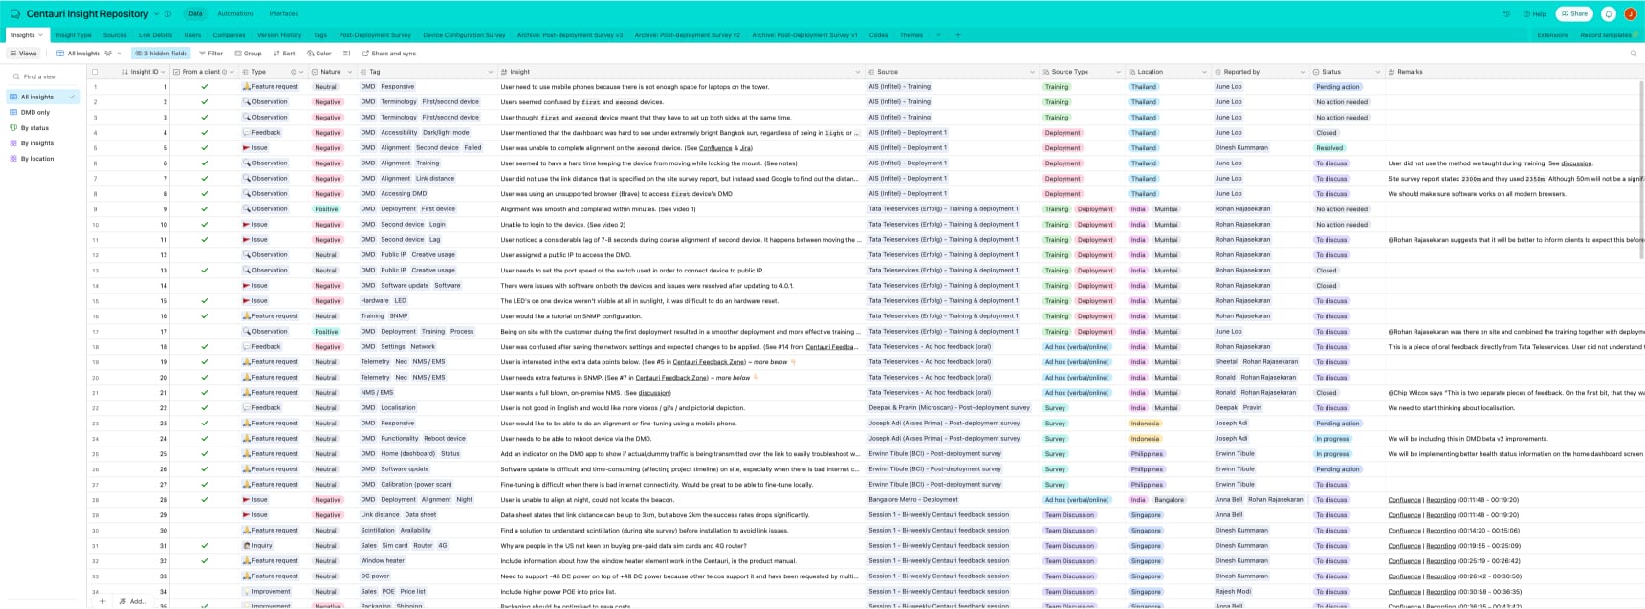Viewport: 1645px width, 609px height.
Task: Open the Version History table tab
Action: [279, 35]
